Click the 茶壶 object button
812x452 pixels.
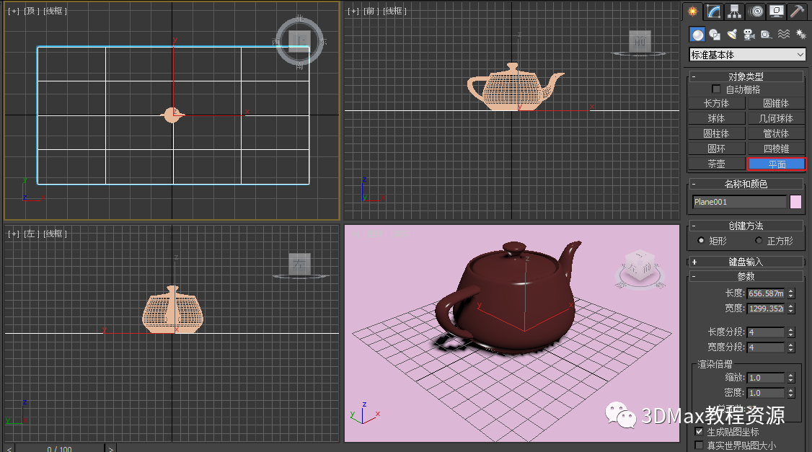click(x=716, y=164)
